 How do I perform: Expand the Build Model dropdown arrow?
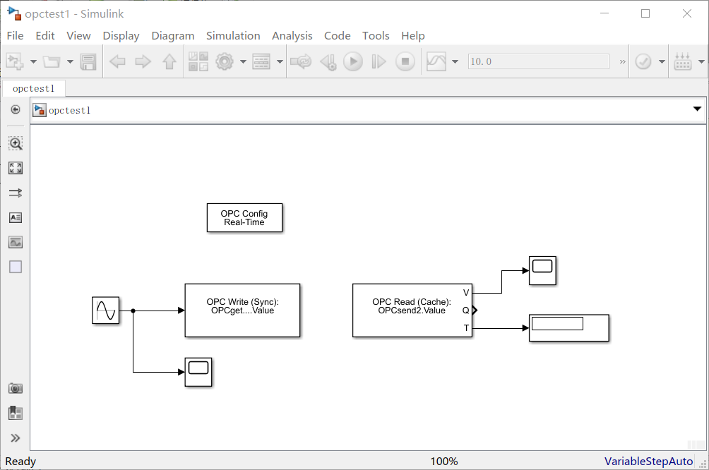(x=701, y=61)
